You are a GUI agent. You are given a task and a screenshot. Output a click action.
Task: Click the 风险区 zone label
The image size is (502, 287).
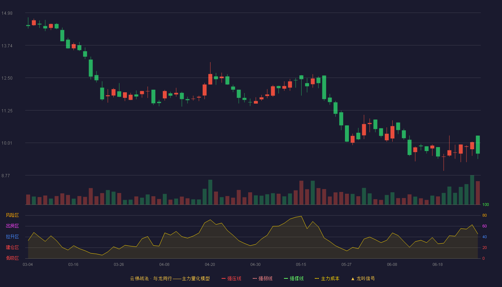(12, 215)
